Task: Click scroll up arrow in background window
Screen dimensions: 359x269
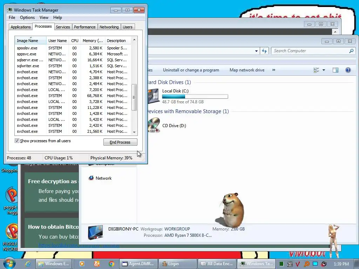Action: (x=335, y=32)
